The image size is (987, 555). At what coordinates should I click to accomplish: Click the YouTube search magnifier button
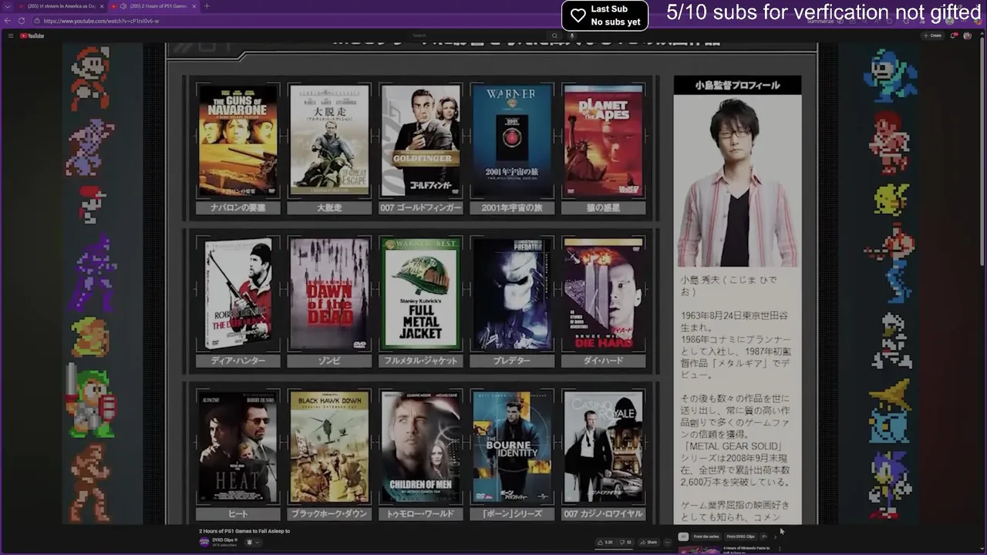tap(554, 35)
